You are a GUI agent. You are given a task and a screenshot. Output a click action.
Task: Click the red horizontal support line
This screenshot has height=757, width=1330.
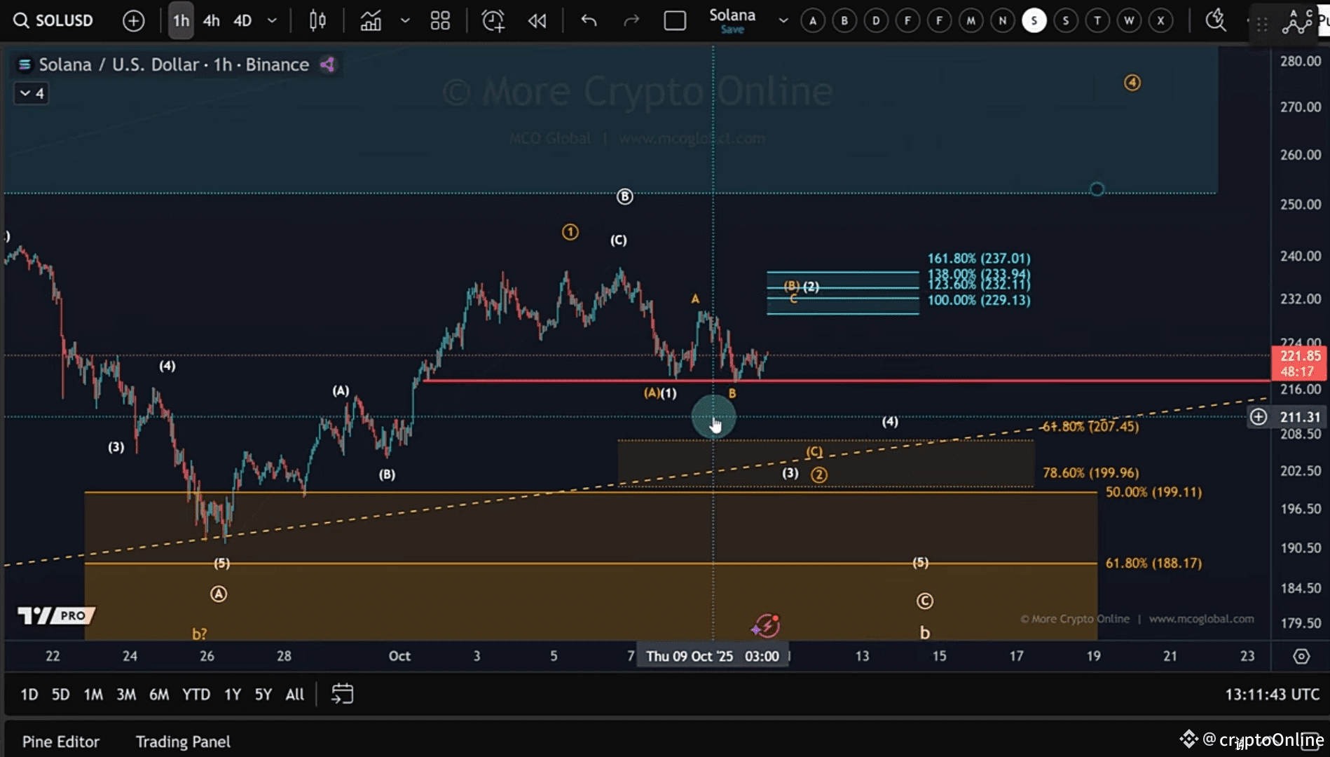point(981,381)
